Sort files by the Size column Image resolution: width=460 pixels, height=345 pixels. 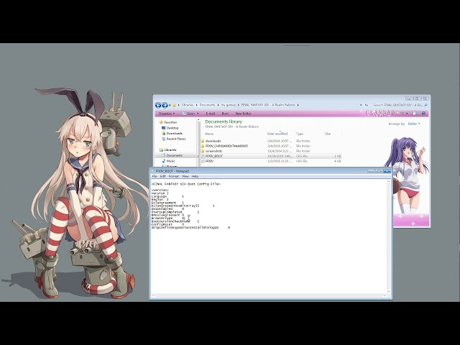(328, 134)
